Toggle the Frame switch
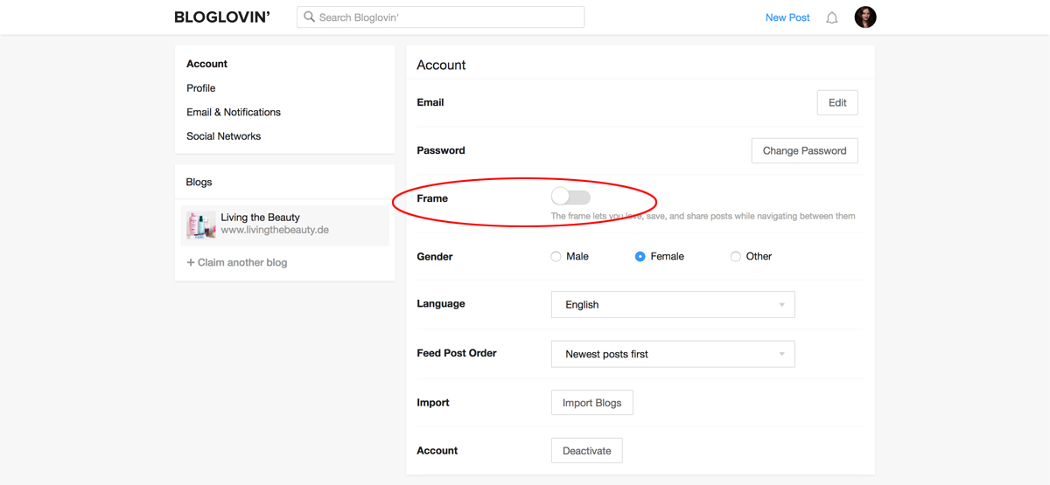Viewport: 1050px width, 485px height. 570,197
